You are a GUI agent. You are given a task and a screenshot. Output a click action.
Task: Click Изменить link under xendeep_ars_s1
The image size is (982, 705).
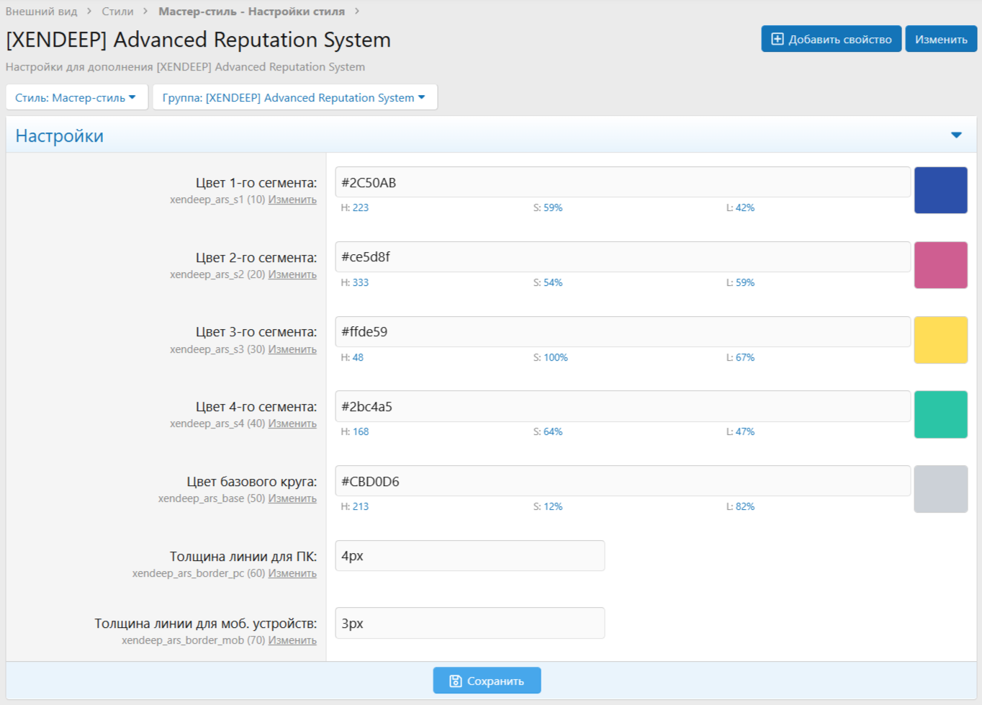[292, 200]
